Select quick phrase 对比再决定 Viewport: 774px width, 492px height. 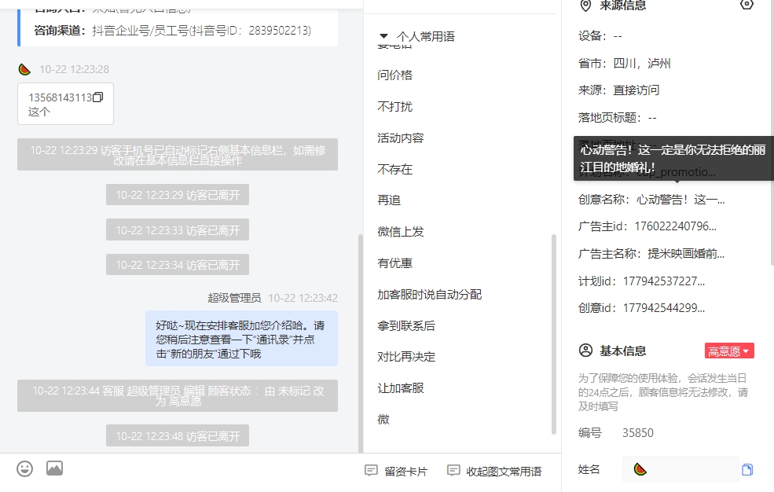click(x=406, y=357)
